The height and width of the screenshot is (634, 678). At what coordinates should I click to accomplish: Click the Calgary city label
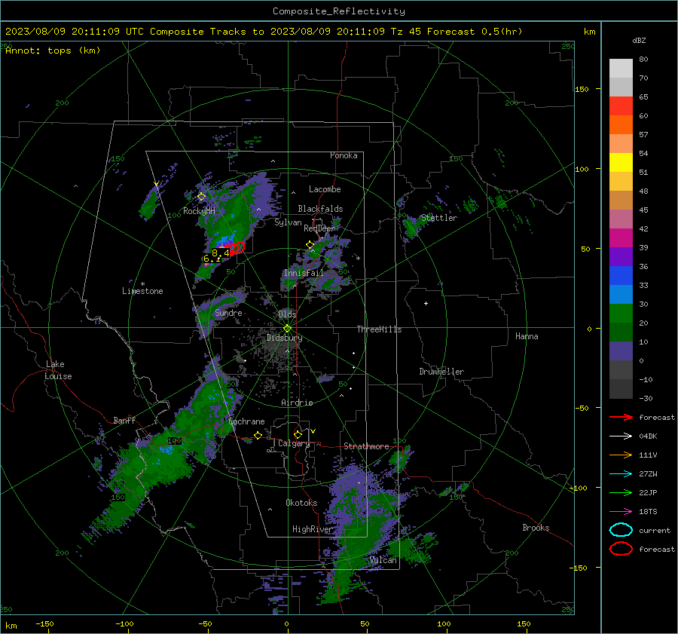pos(294,443)
